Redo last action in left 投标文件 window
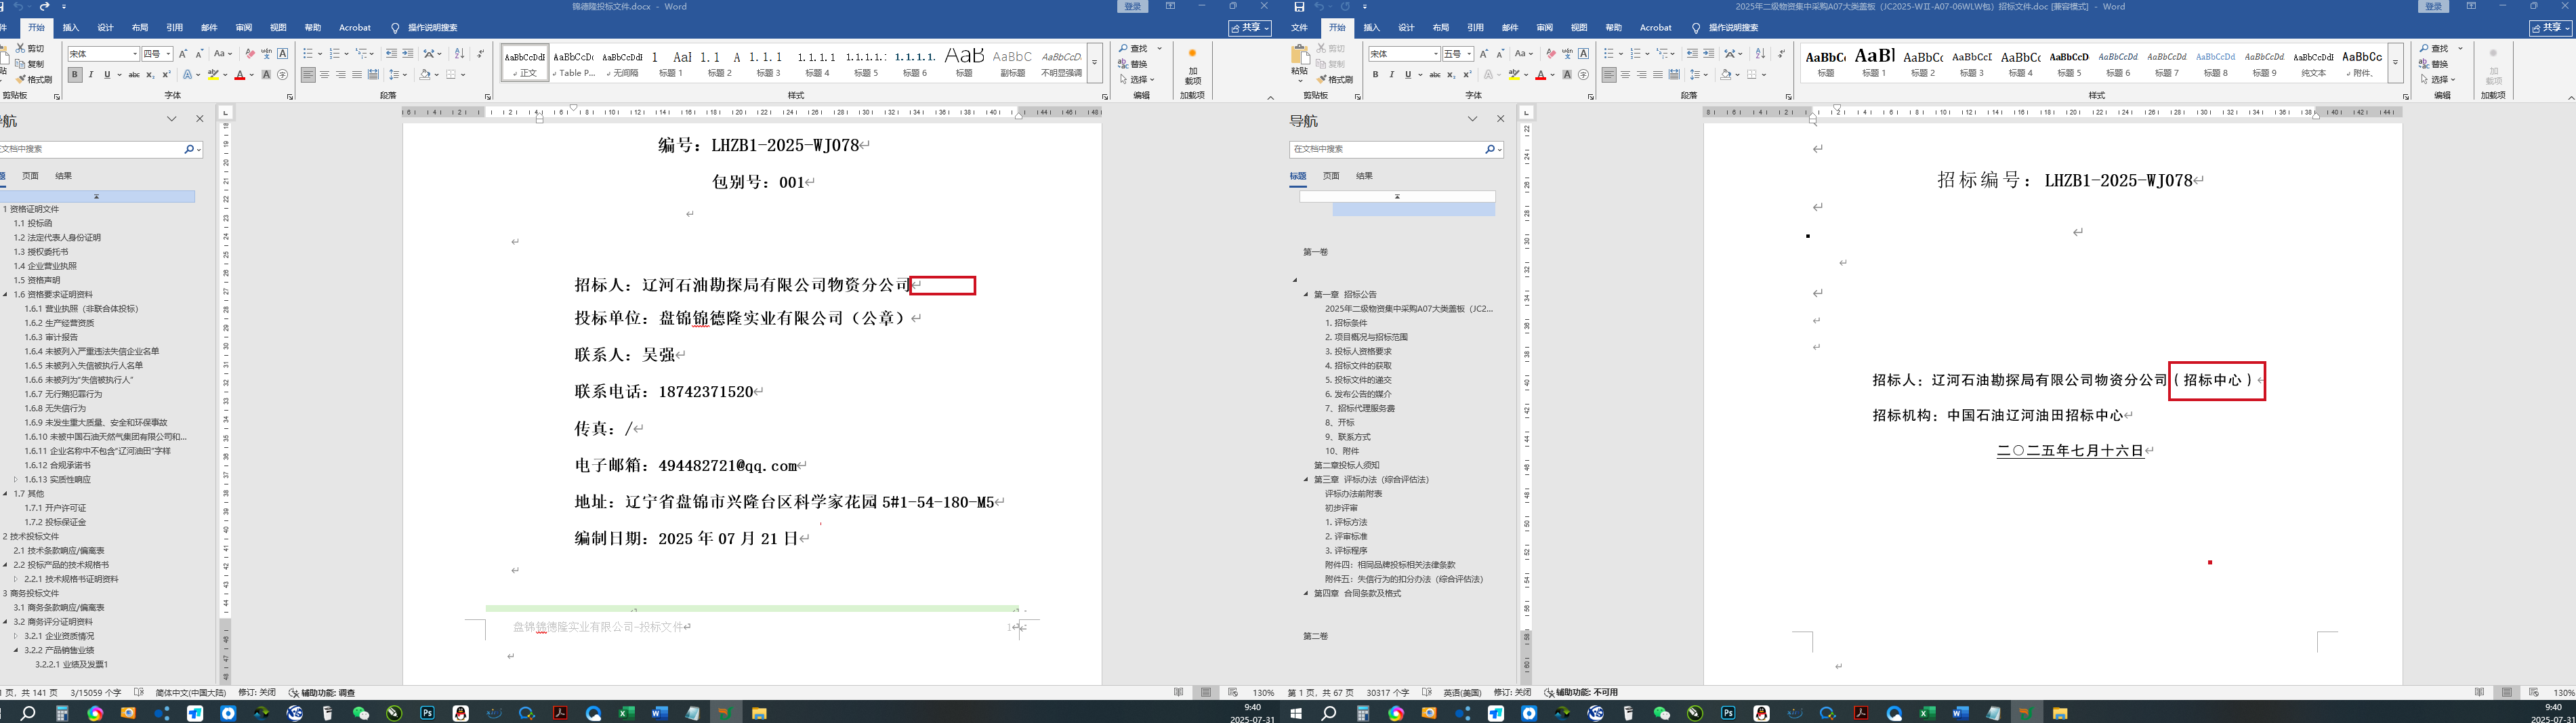 click(x=44, y=7)
